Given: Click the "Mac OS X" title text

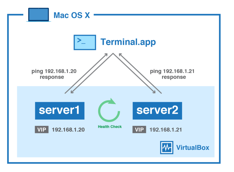Looking at the screenshot, I should click(72, 15).
